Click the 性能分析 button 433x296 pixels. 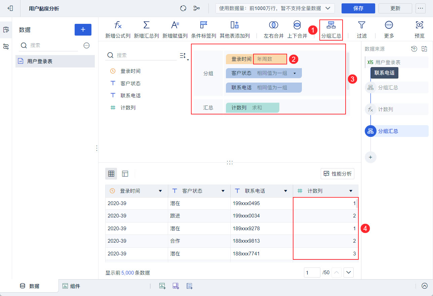click(x=338, y=174)
